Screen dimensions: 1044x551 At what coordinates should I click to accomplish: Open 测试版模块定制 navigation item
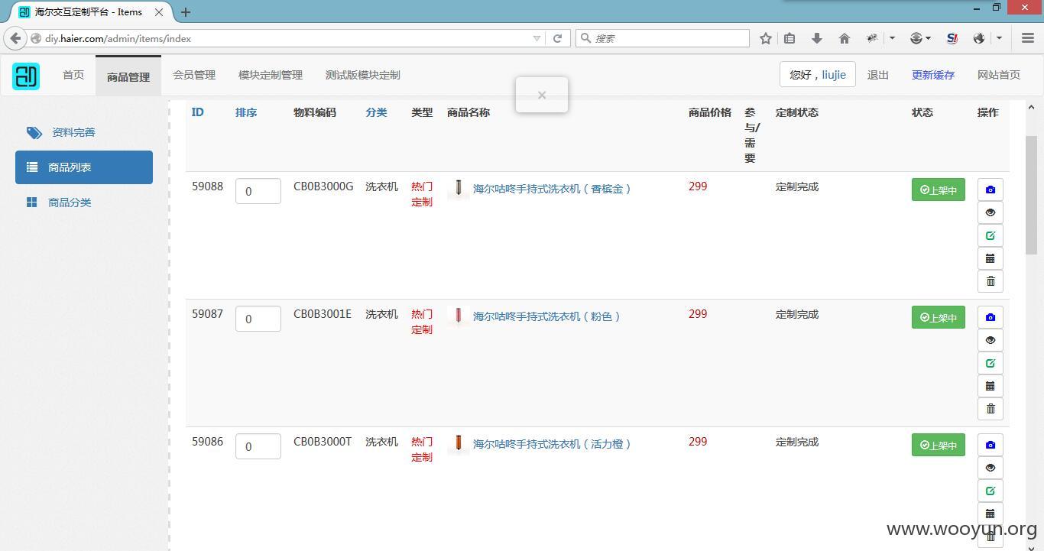pos(363,75)
